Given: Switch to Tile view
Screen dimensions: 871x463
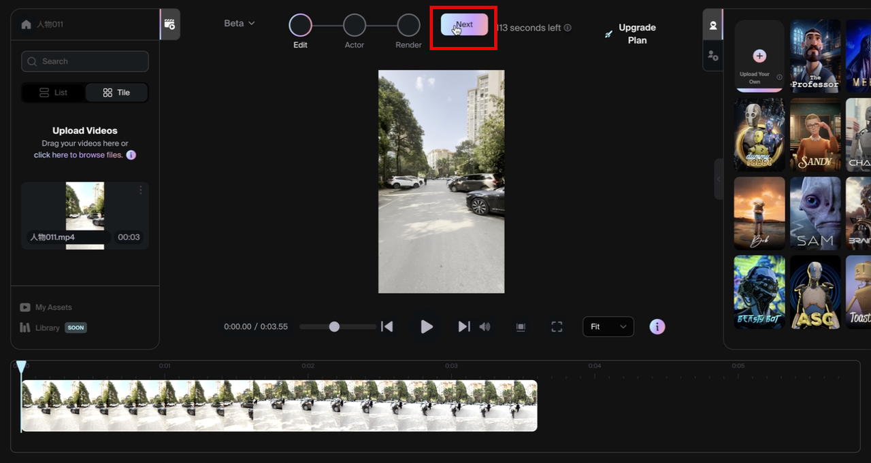Looking at the screenshot, I should point(116,92).
